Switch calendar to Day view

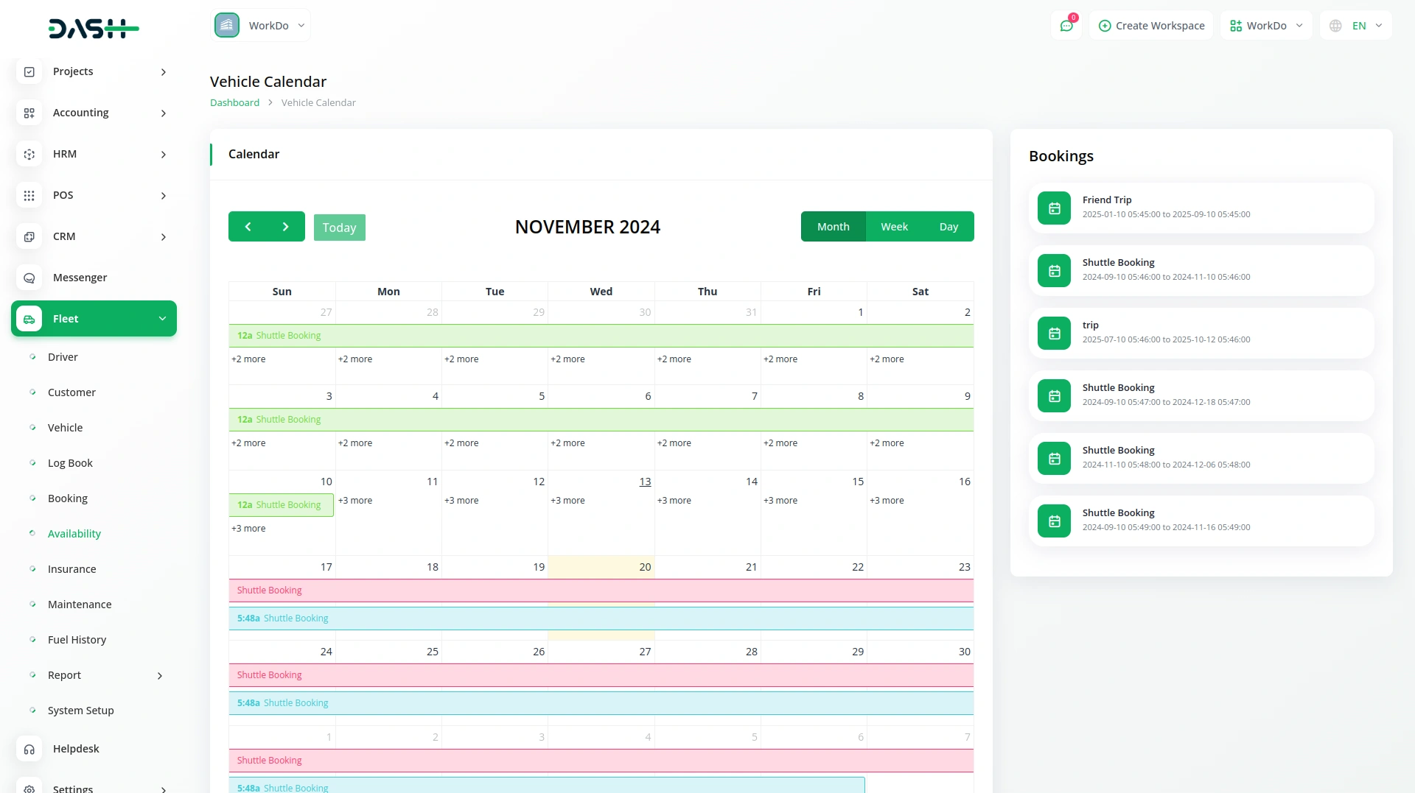(948, 227)
